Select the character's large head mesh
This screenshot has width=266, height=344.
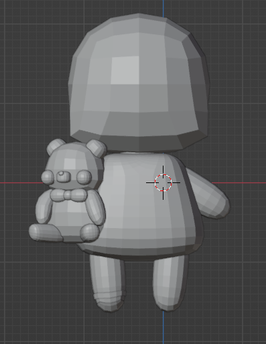[139, 82]
